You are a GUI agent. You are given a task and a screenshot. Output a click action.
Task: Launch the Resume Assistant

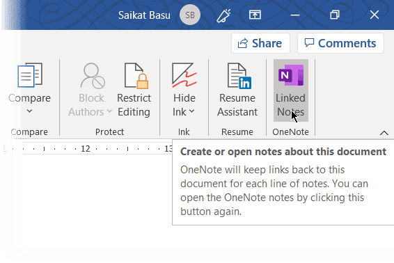coord(237,90)
